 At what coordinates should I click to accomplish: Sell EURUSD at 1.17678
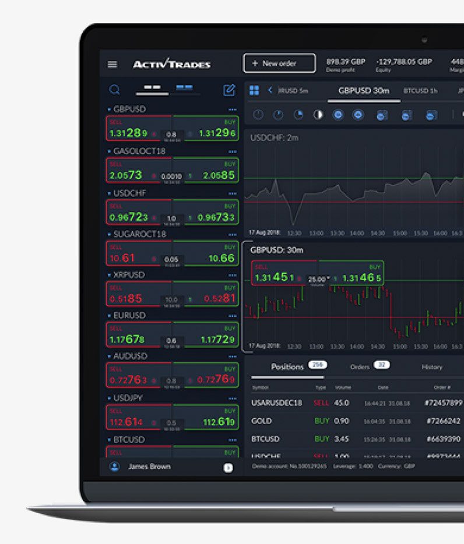[x=139, y=335]
